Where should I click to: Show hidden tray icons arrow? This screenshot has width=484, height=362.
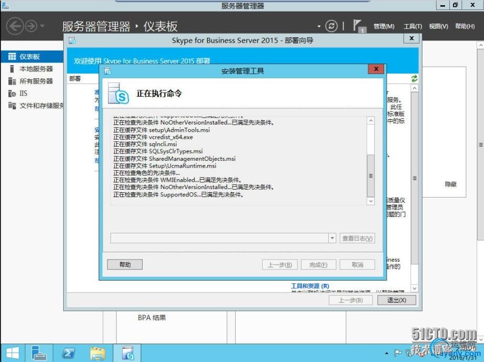387,353
